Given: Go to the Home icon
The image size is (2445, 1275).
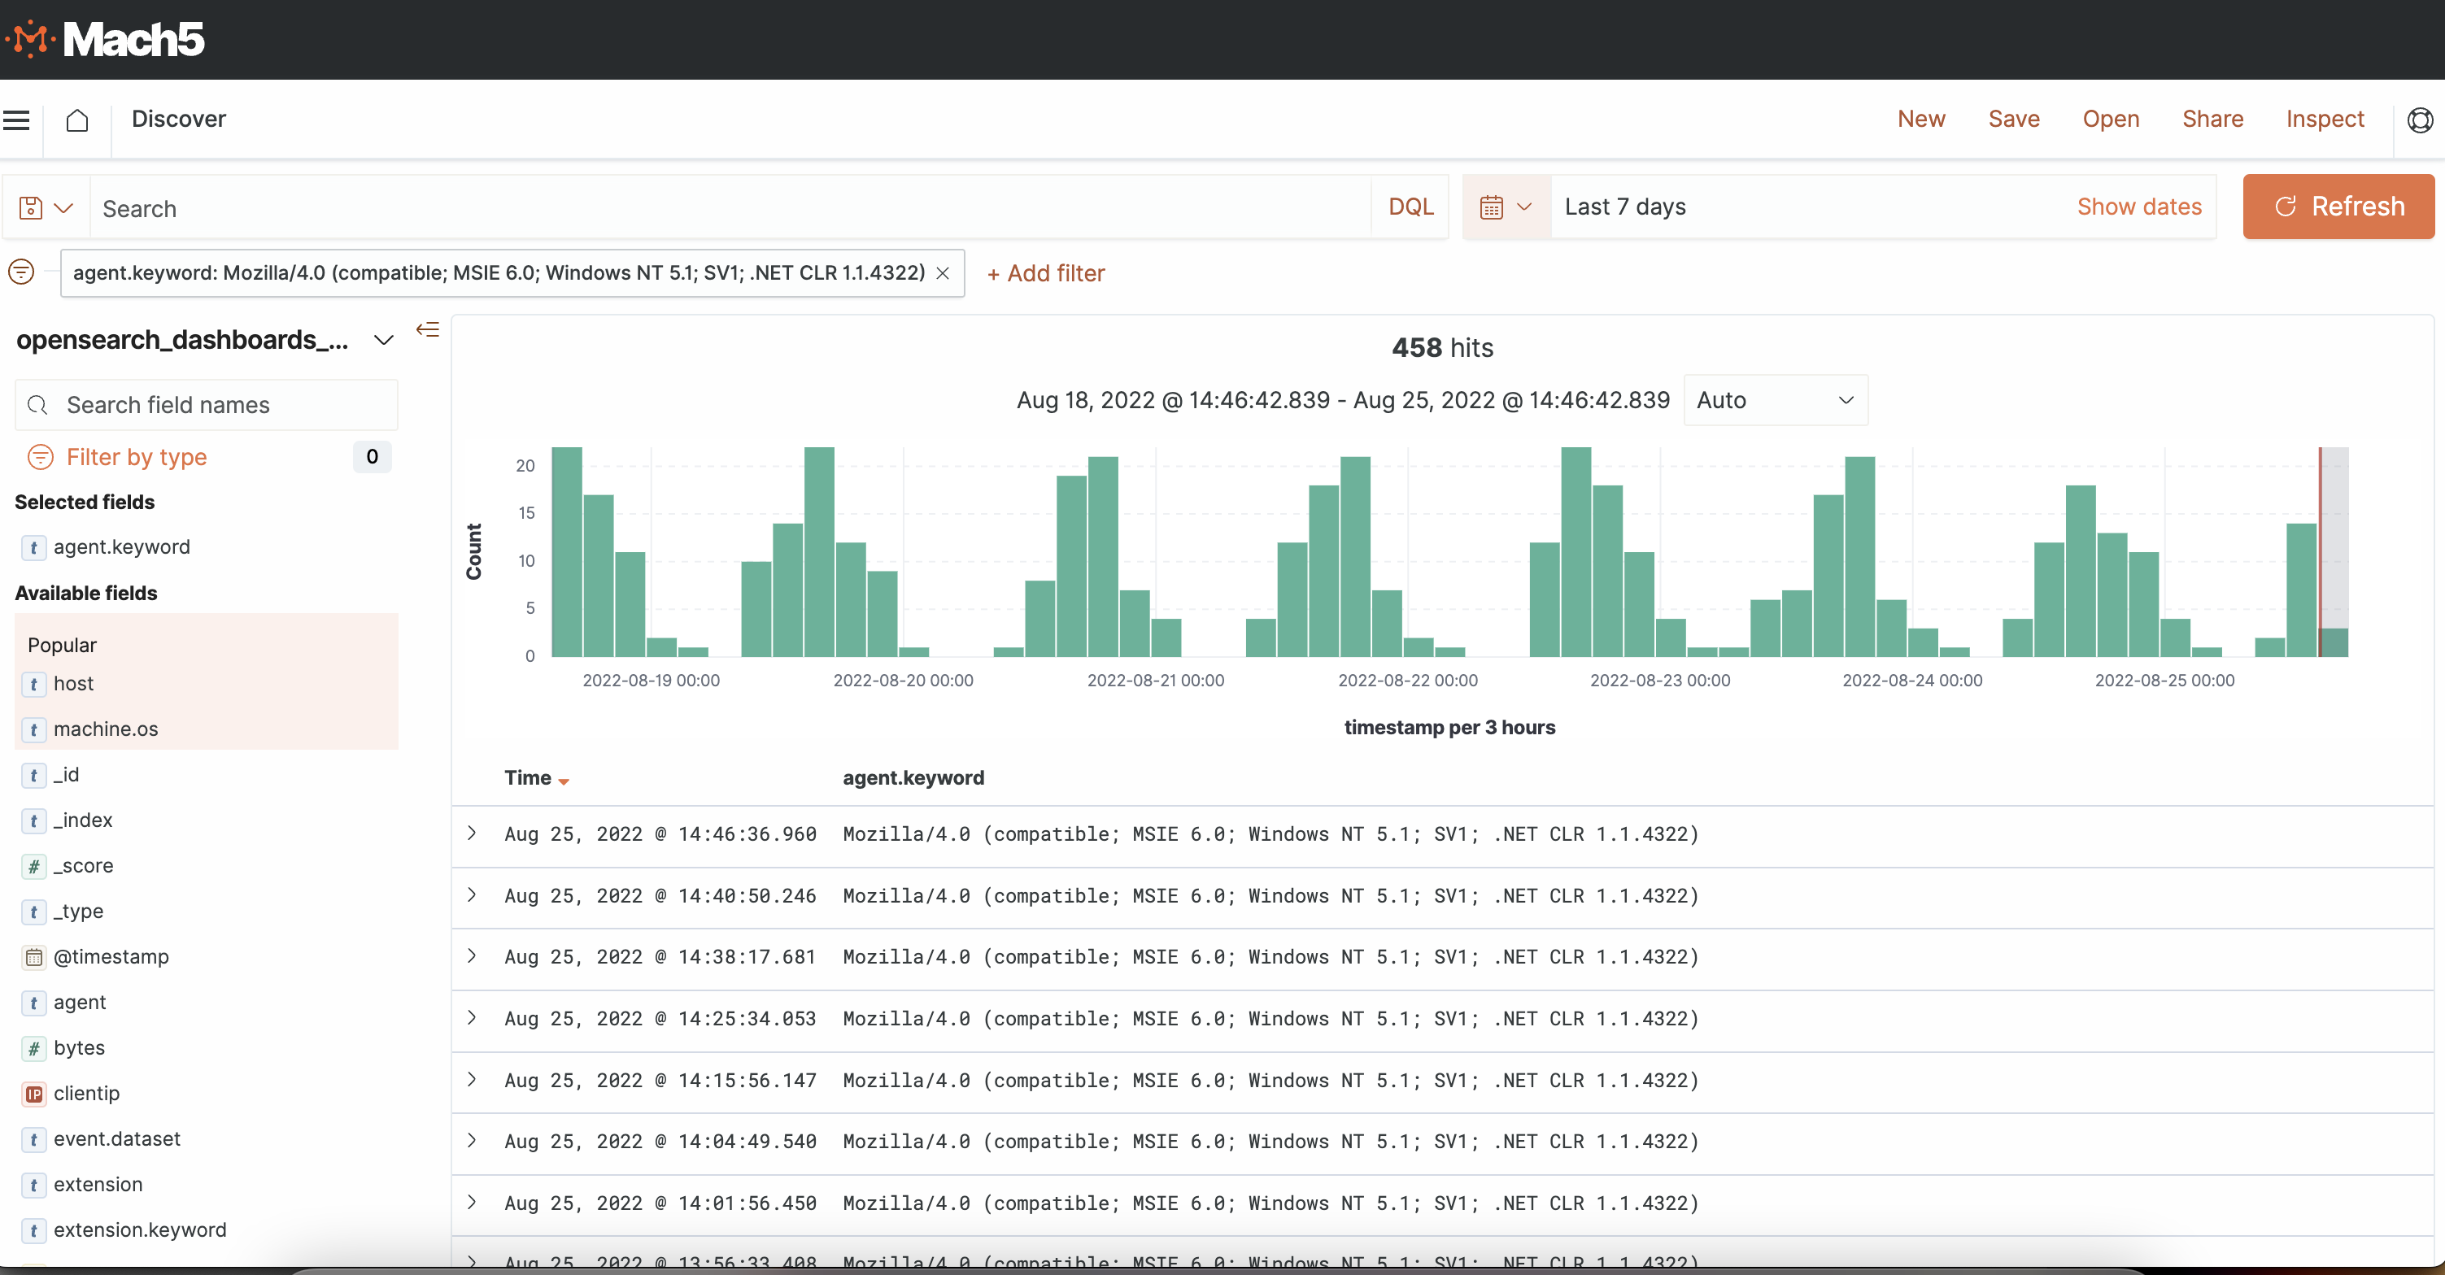Looking at the screenshot, I should click(x=77, y=120).
